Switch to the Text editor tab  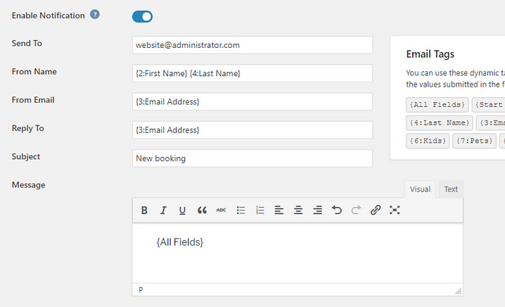[451, 189]
